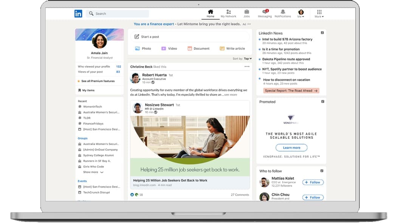Click the Who to follow info icon
The width and height of the screenshot is (397, 223).
pyautogui.click(x=322, y=171)
